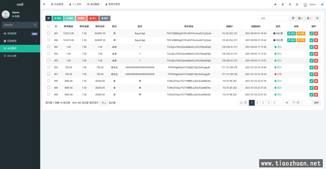Screen dimensions: 326x169
Task: Delete record 493 with trash icon
Action: [316, 61]
